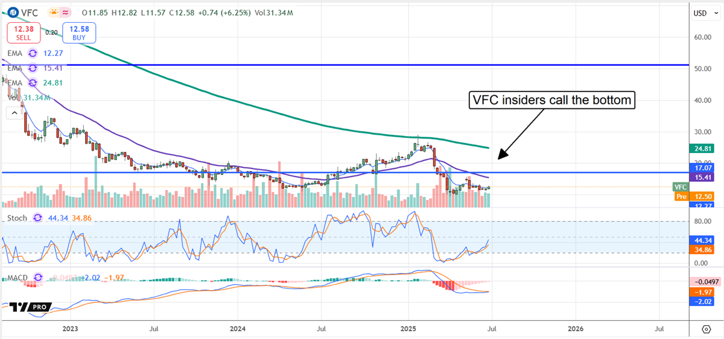Open the TradingView PRO logo

(30, 307)
